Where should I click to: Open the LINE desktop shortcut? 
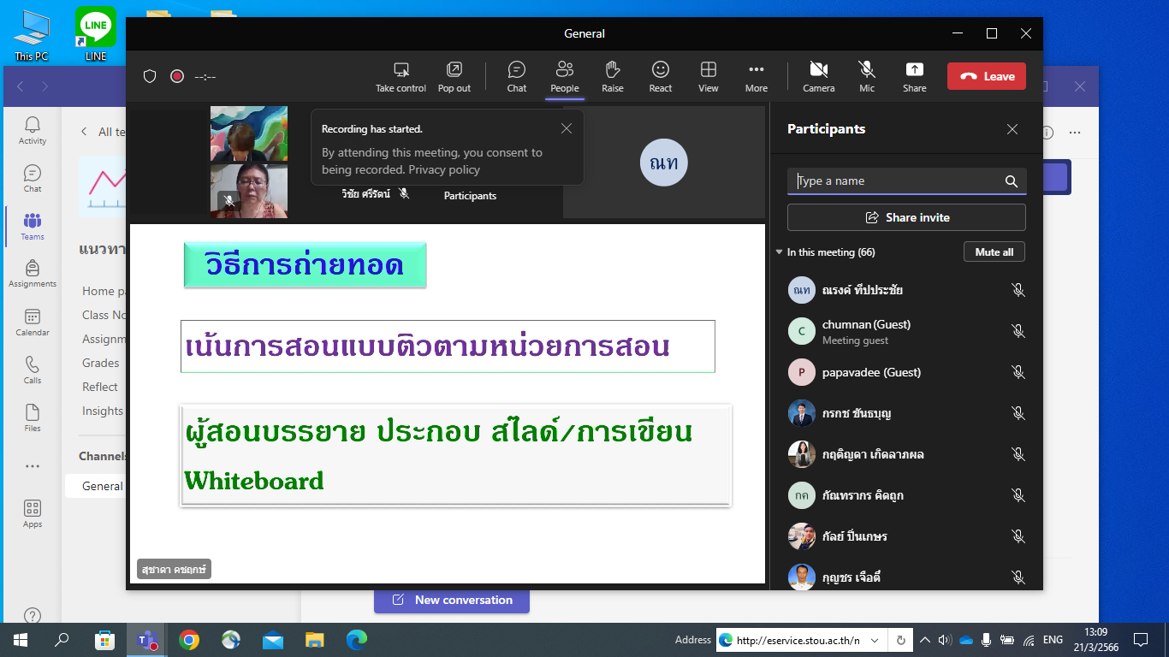96,34
